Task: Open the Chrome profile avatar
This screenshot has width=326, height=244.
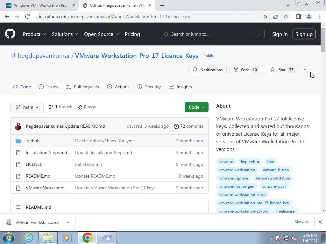Action: click(309, 17)
